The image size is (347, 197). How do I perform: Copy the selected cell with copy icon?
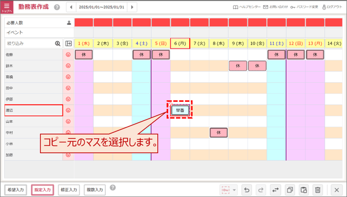pos(290,190)
